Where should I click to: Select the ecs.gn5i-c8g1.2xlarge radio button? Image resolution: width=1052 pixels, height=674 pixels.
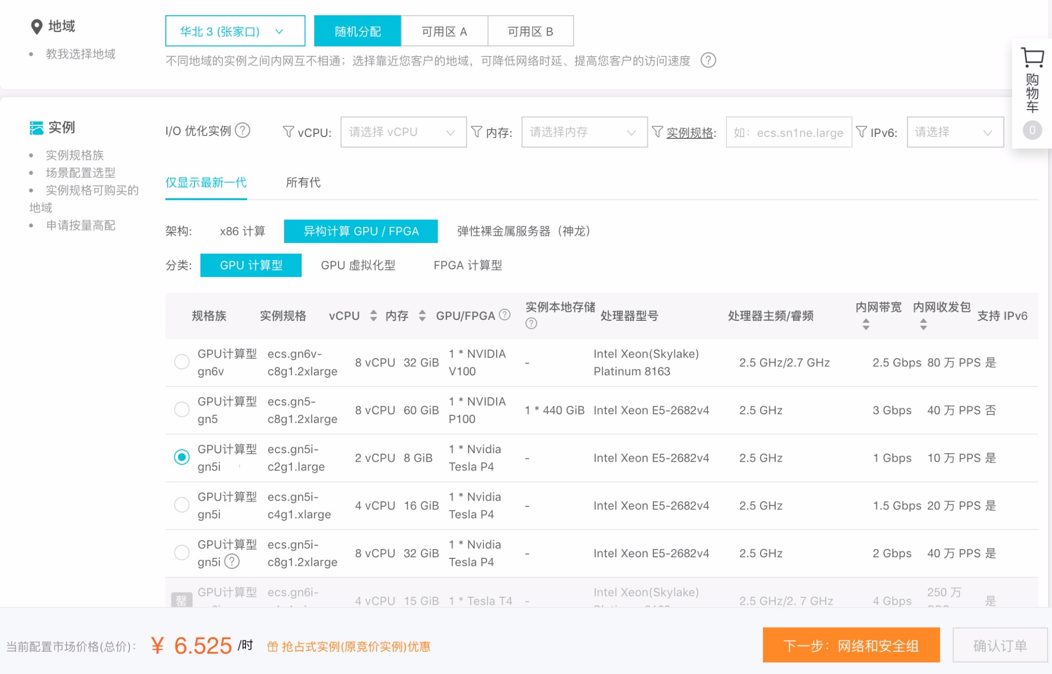point(181,552)
